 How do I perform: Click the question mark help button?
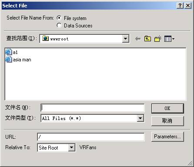pos(180,6)
